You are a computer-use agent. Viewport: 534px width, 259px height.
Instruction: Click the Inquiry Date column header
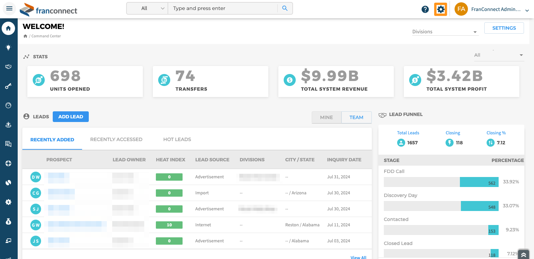(344, 160)
